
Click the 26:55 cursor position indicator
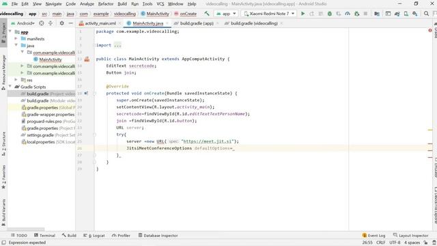(x=367, y=243)
